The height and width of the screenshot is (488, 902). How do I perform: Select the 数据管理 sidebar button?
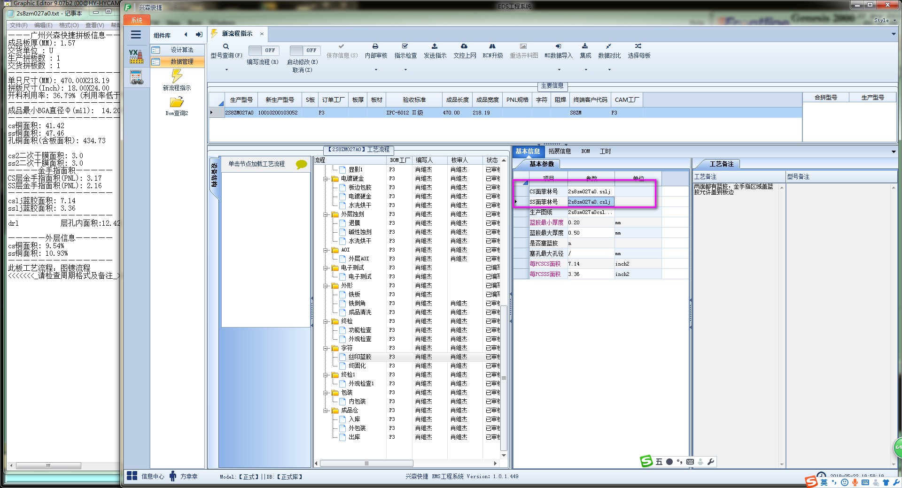pyautogui.click(x=177, y=61)
